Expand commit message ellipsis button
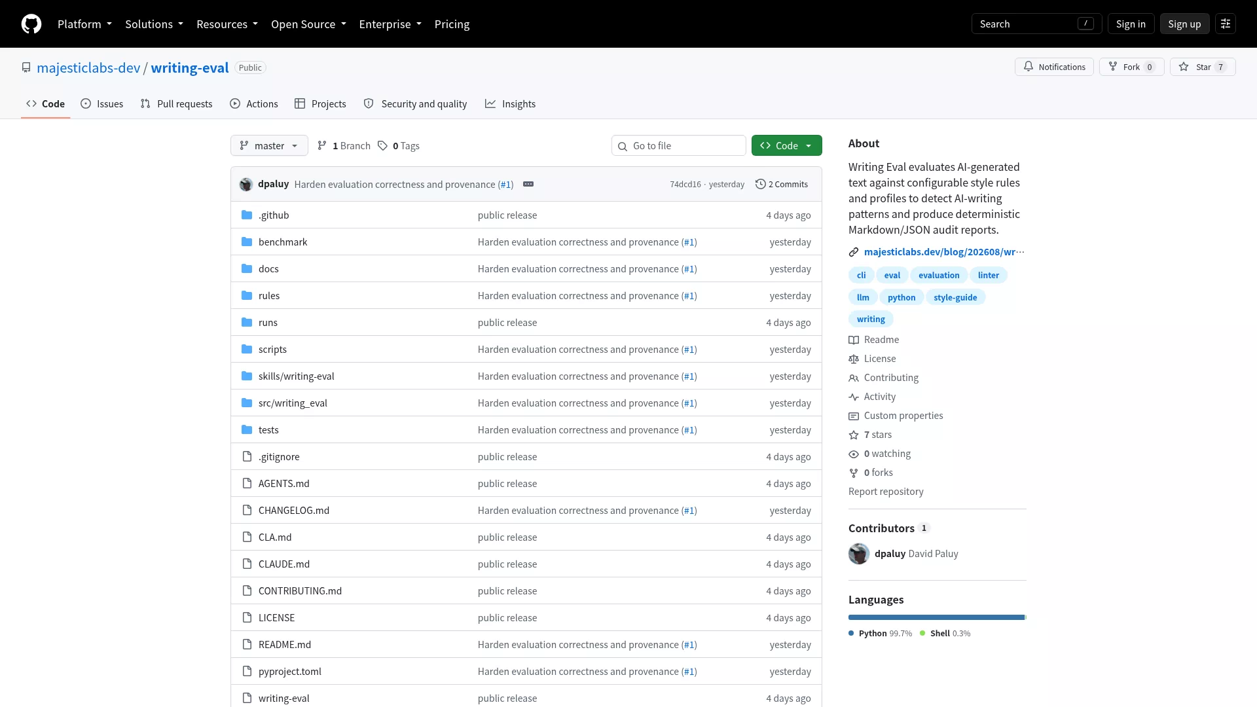Image resolution: width=1257 pixels, height=707 pixels. pyautogui.click(x=528, y=185)
